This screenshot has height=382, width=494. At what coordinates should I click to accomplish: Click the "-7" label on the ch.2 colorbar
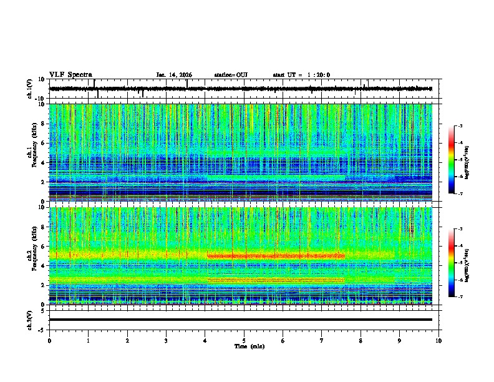coord(460,296)
